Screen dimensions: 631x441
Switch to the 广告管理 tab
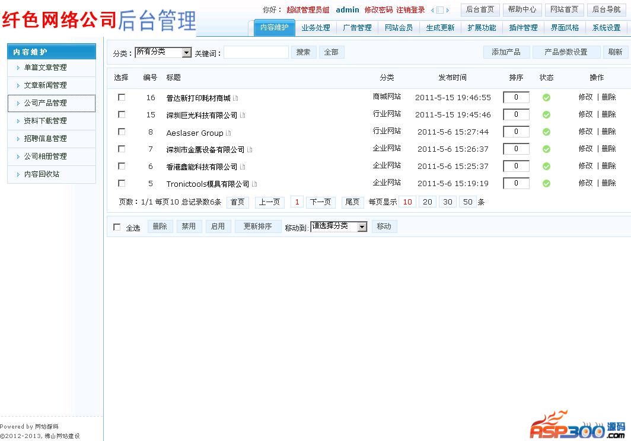click(358, 28)
